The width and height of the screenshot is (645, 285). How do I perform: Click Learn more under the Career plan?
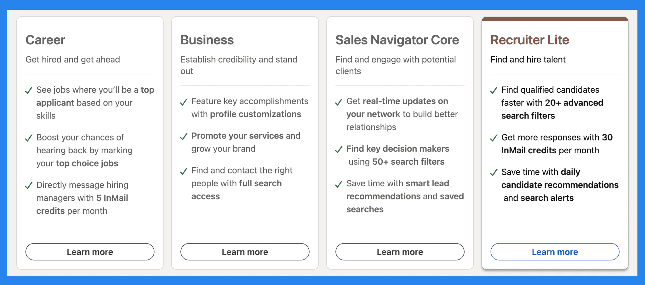(x=90, y=252)
